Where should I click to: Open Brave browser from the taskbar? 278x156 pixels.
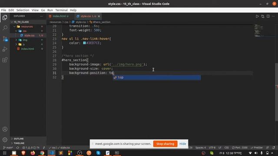click(23, 153)
